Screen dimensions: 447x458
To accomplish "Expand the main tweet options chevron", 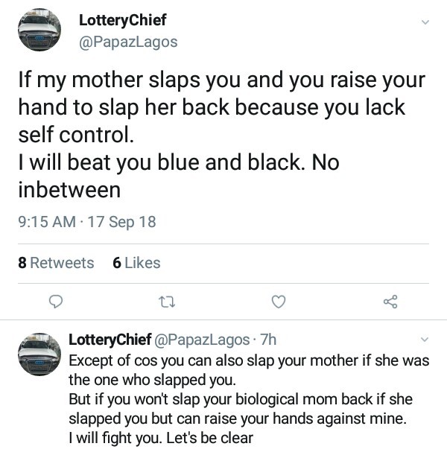I will (425, 22).
